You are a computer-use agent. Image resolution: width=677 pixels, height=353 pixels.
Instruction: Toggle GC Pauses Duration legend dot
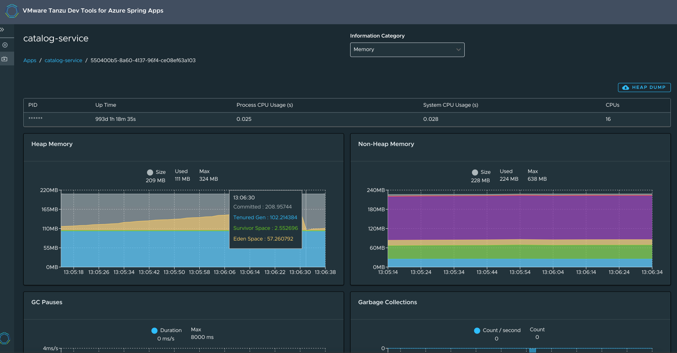coord(154,331)
